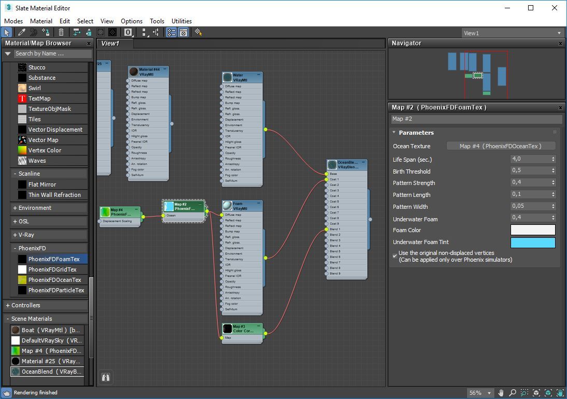The width and height of the screenshot is (567, 399).
Task: Select the TextMap map entry
Action: coord(53,98)
